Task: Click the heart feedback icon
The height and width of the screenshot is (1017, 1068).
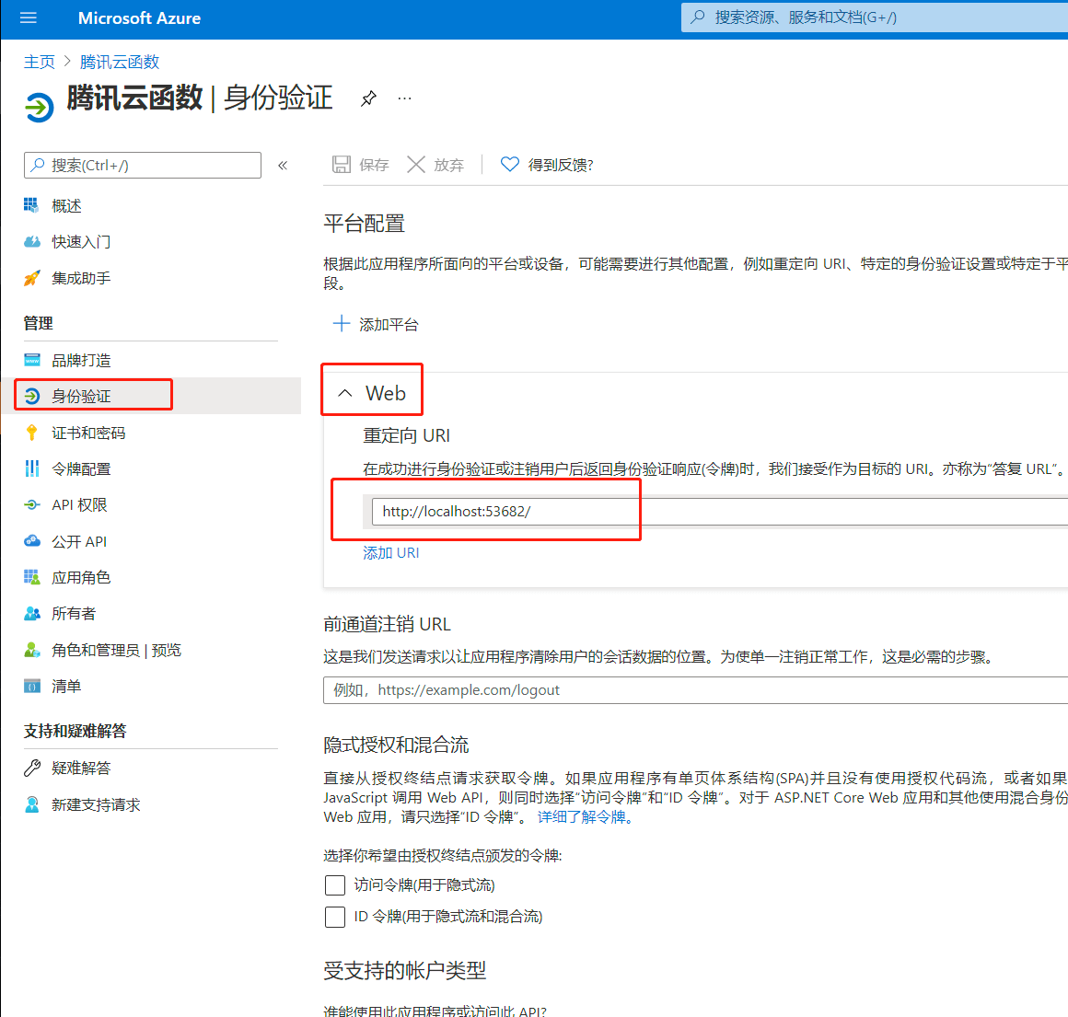Action: (x=509, y=165)
